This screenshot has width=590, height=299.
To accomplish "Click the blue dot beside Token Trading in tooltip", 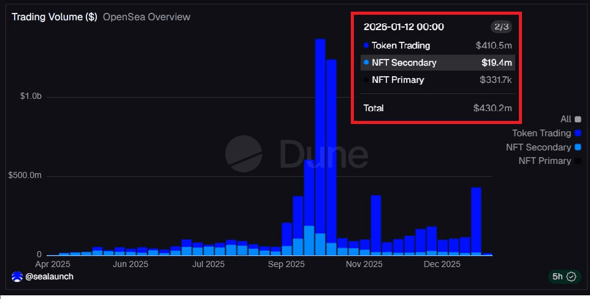I will pyautogui.click(x=366, y=45).
